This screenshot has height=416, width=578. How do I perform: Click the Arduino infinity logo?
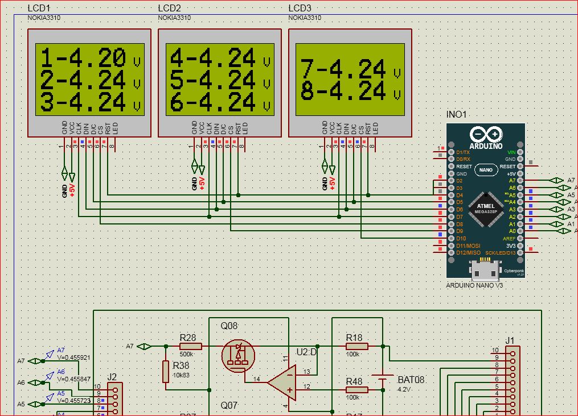[x=485, y=135]
